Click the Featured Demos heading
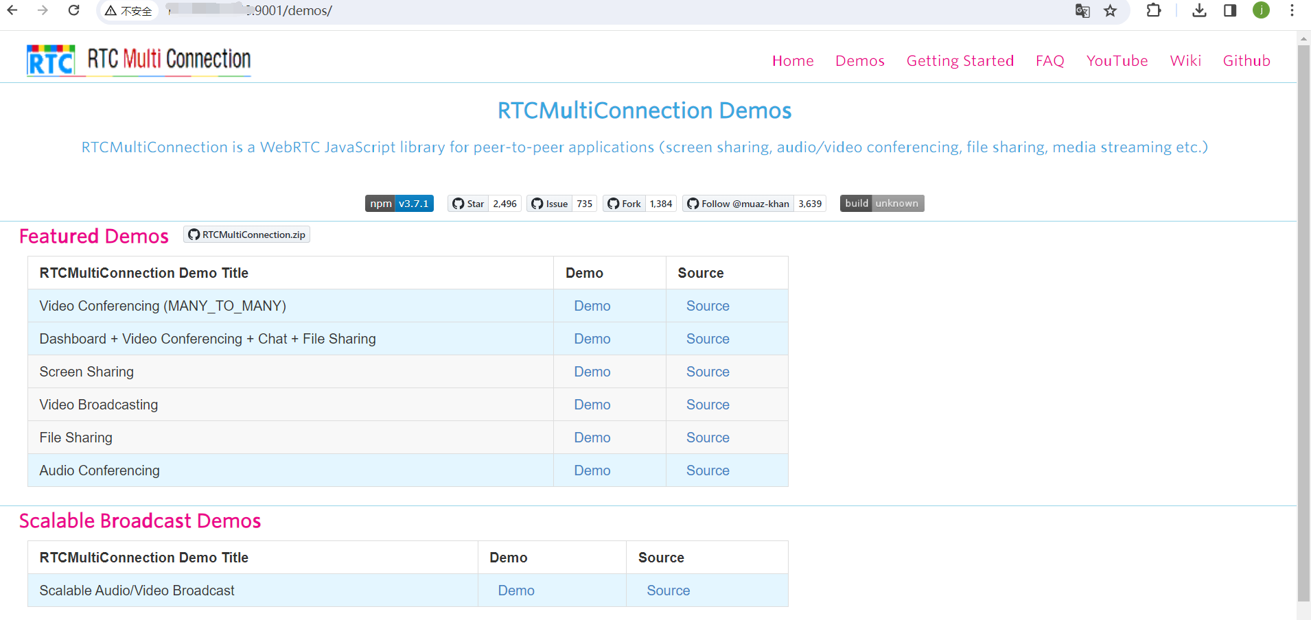Viewport: 1311px width, 620px height. click(94, 236)
